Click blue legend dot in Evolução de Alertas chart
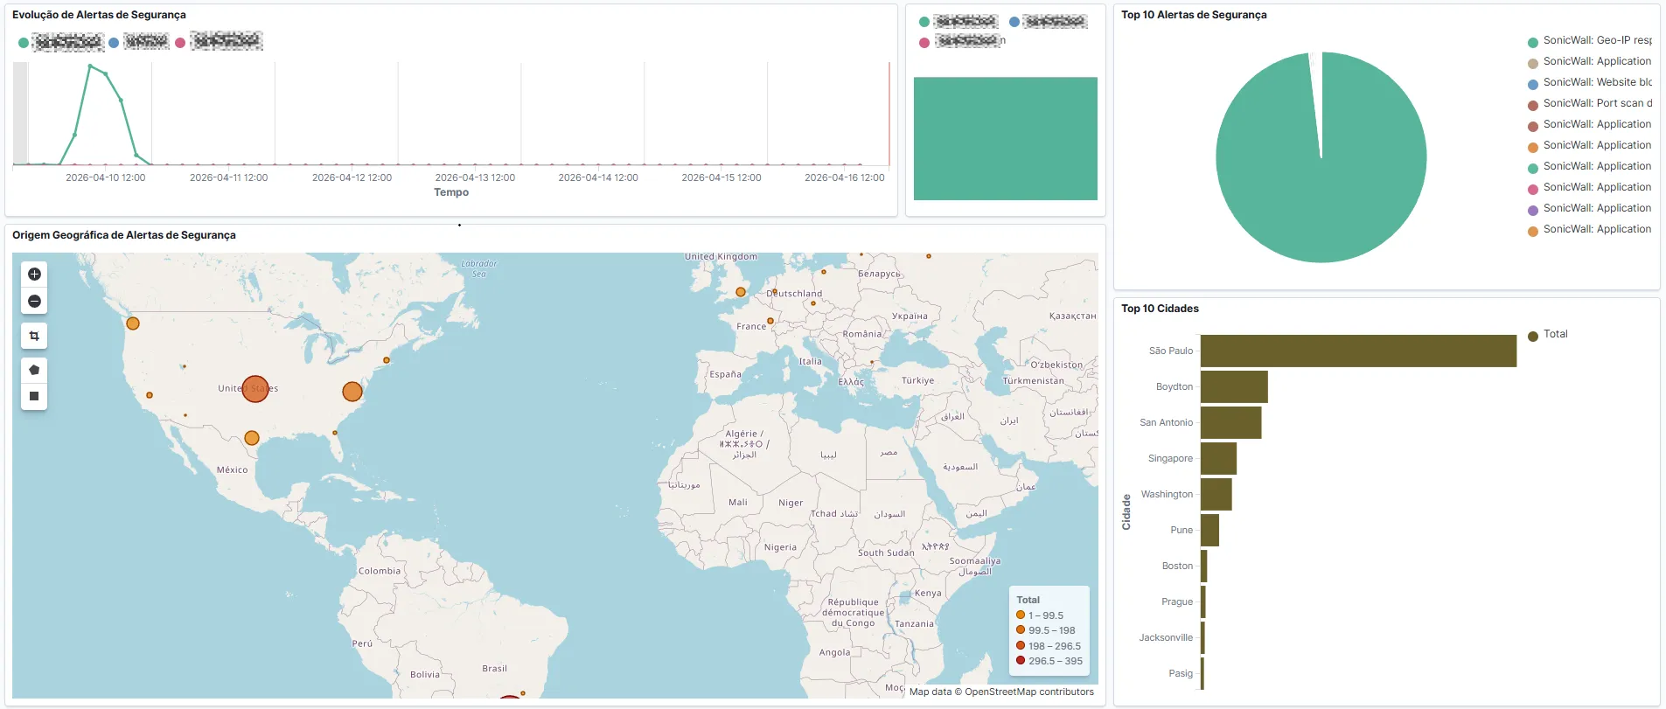 tap(114, 42)
